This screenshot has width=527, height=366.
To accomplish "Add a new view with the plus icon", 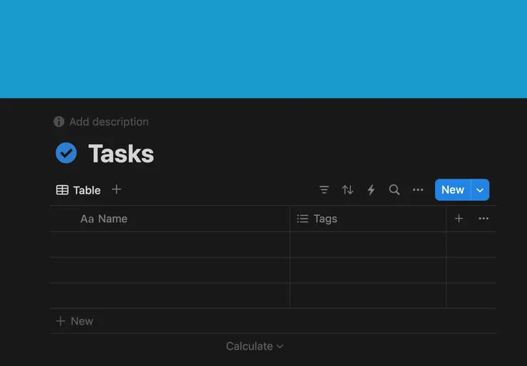I will pos(117,189).
